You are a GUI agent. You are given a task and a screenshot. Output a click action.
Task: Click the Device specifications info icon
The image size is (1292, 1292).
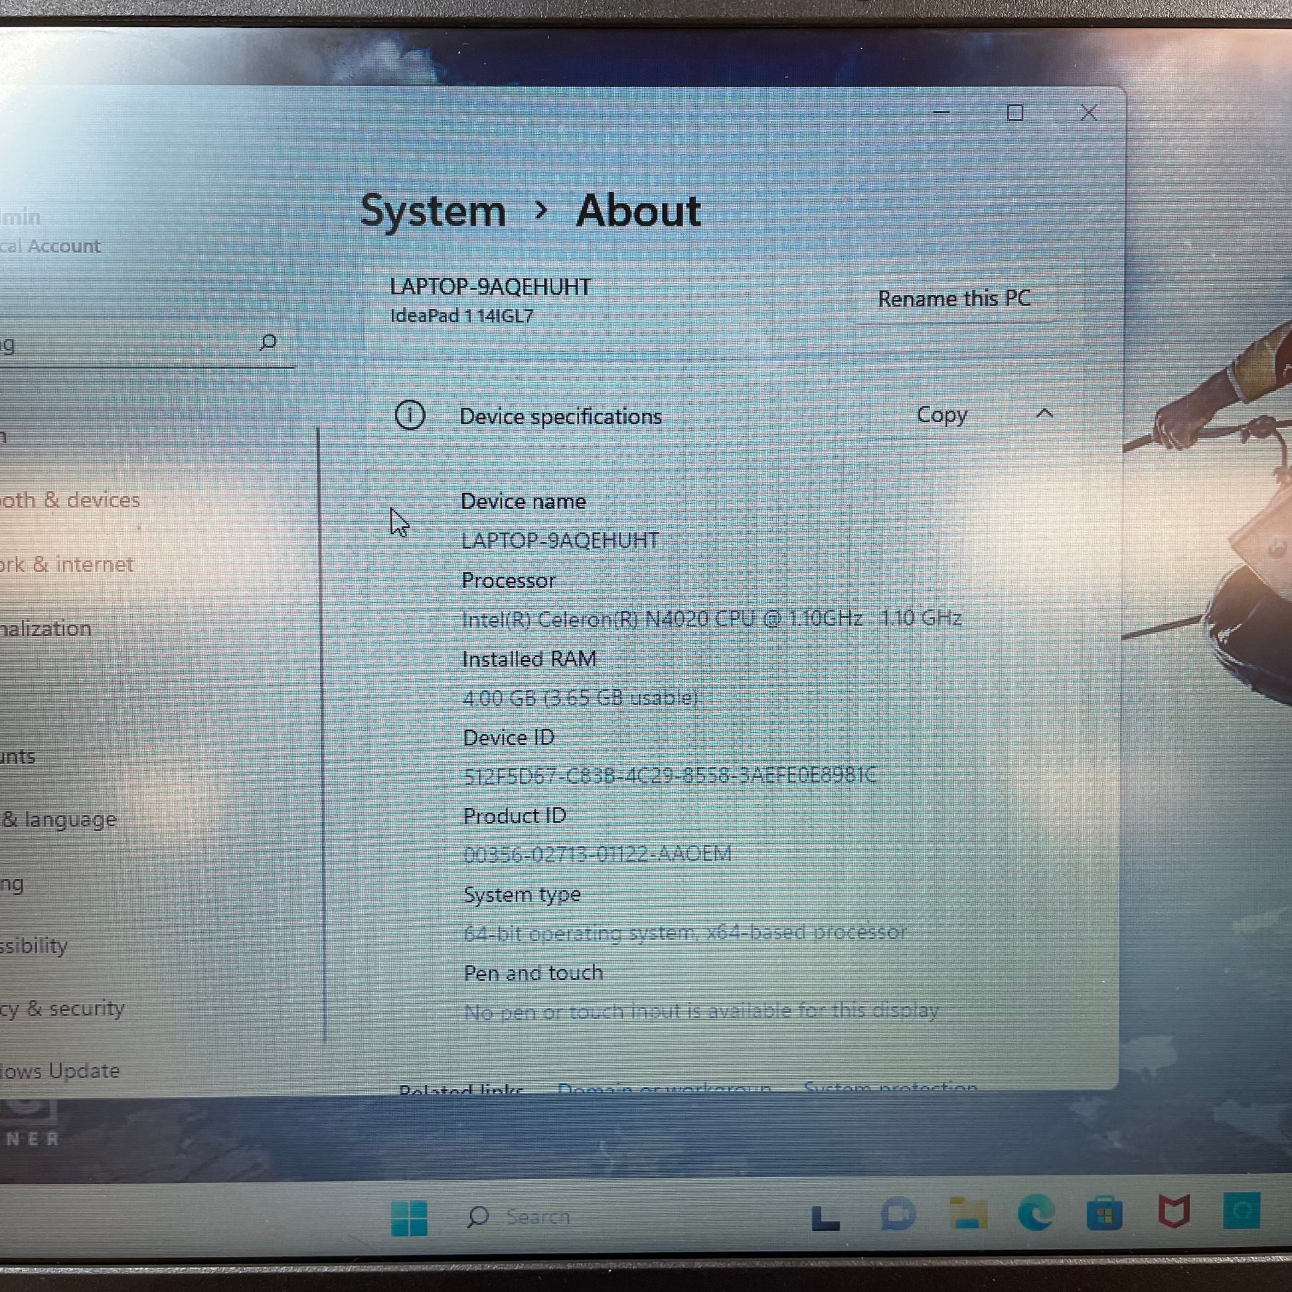pyautogui.click(x=410, y=416)
